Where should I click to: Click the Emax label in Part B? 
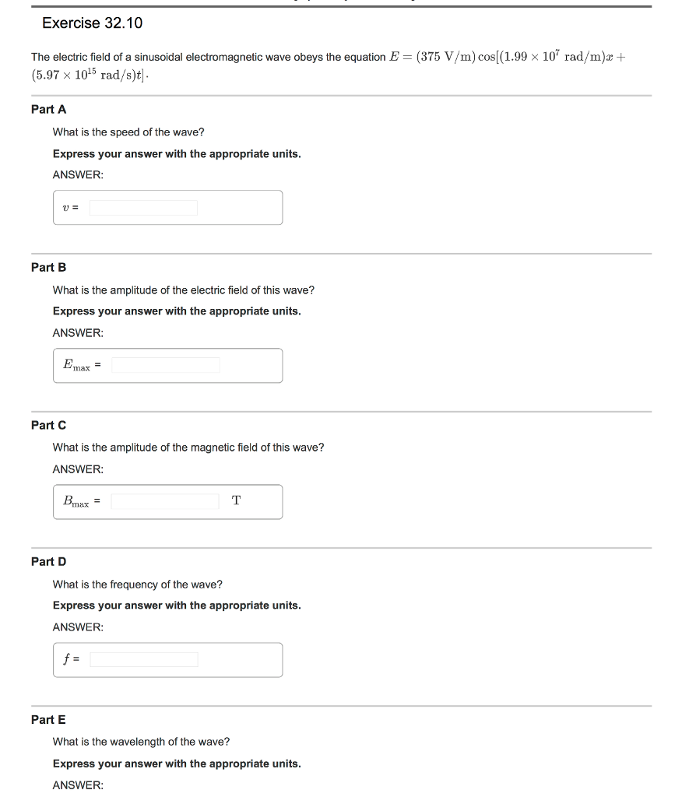[76, 365]
